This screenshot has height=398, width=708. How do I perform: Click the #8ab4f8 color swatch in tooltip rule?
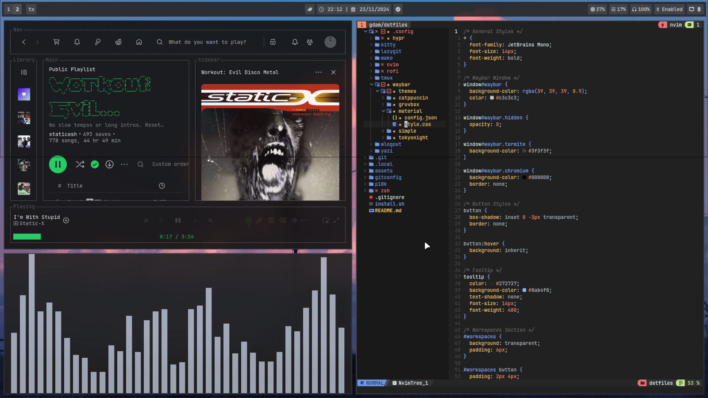(x=524, y=290)
